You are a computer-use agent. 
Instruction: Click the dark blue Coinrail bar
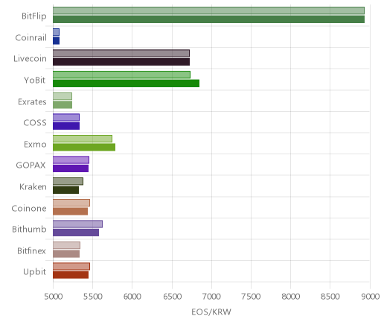click(56, 41)
